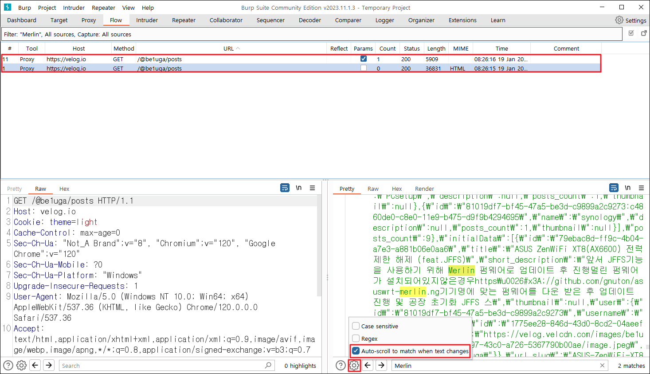Go to previous request search match
This screenshot has width=650, height=374.
[x=35, y=366]
